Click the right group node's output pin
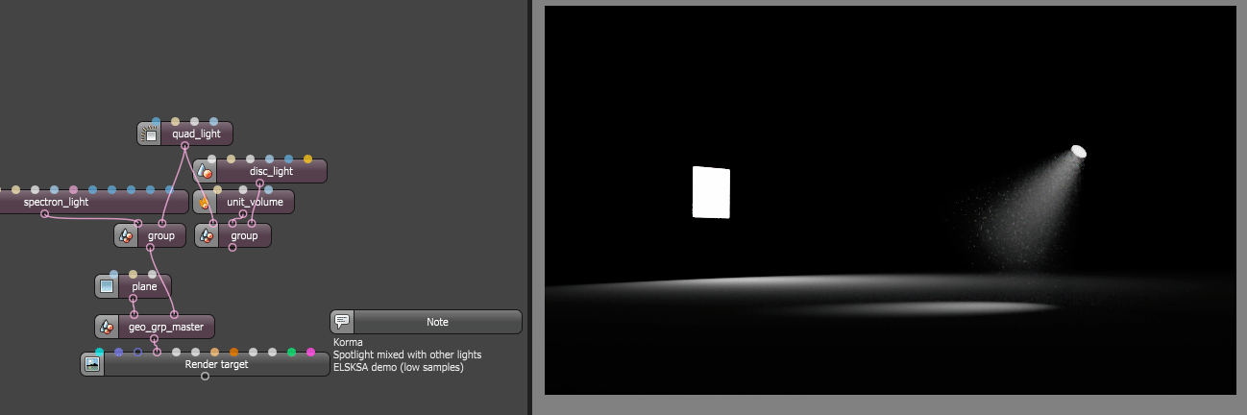This screenshot has height=415, width=1247. click(232, 248)
